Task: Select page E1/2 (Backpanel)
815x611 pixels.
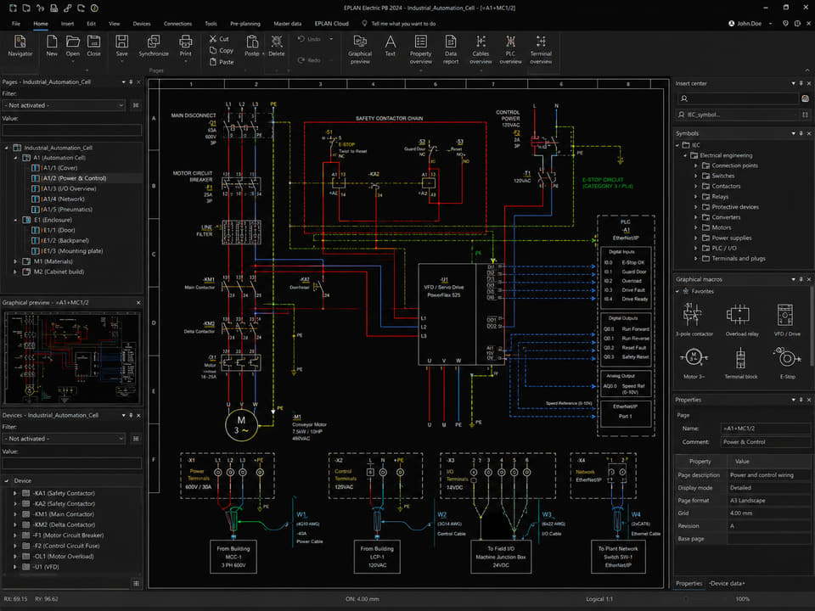Action: click(65, 240)
